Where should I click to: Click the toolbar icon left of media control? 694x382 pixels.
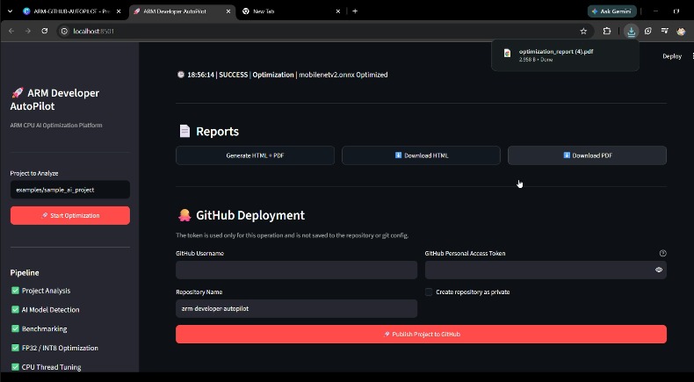pyautogui.click(x=648, y=31)
